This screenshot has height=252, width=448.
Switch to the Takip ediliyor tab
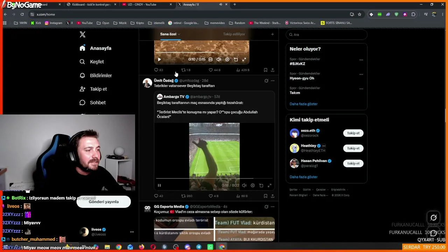coord(234,34)
